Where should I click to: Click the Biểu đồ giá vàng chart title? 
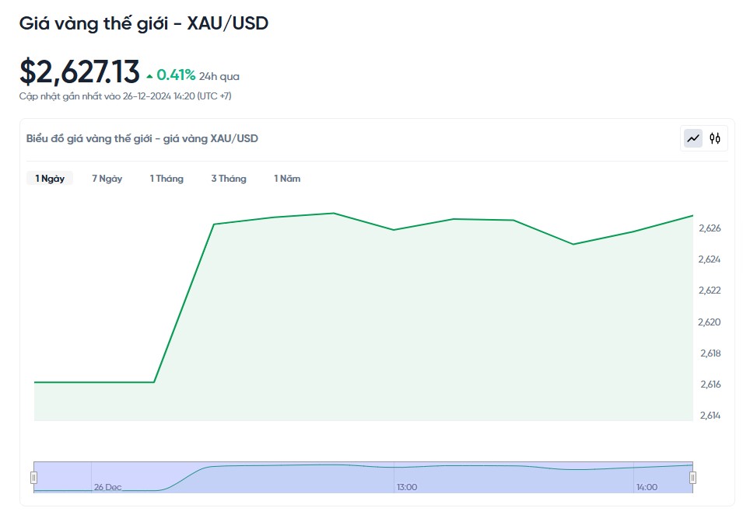click(x=142, y=138)
